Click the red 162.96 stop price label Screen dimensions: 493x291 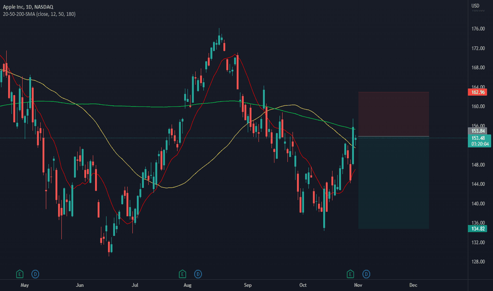click(478, 92)
